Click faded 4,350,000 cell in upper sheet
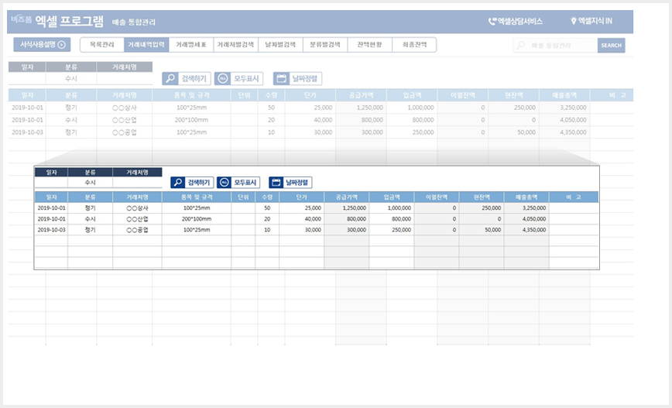The width and height of the screenshot is (672, 408). [564, 132]
